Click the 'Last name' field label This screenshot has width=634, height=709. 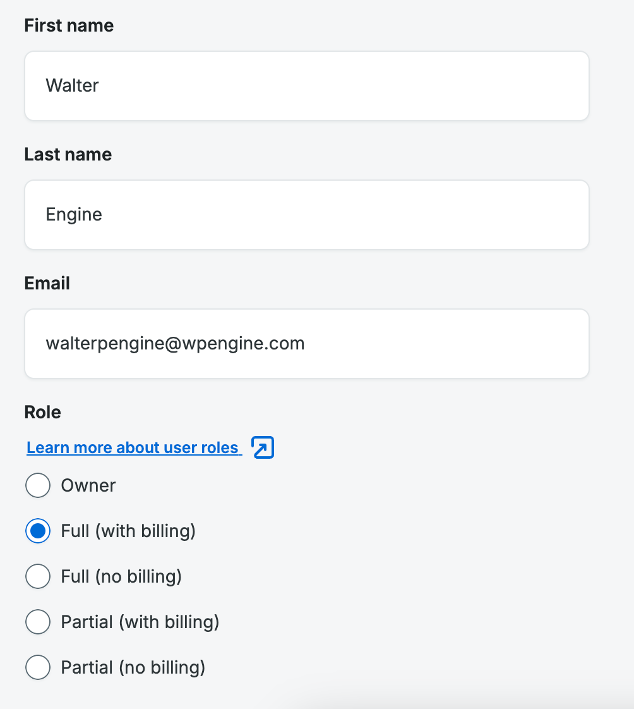(68, 155)
